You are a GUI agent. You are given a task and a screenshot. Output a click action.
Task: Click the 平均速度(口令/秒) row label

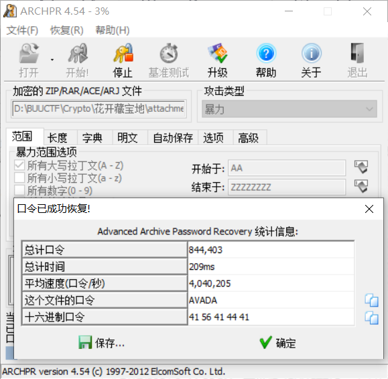[x=105, y=283]
